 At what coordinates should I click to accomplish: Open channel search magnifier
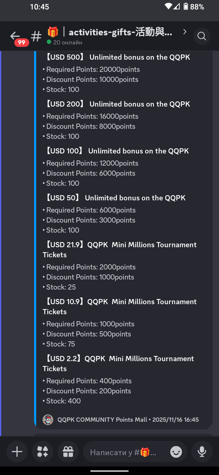tap(202, 36)
